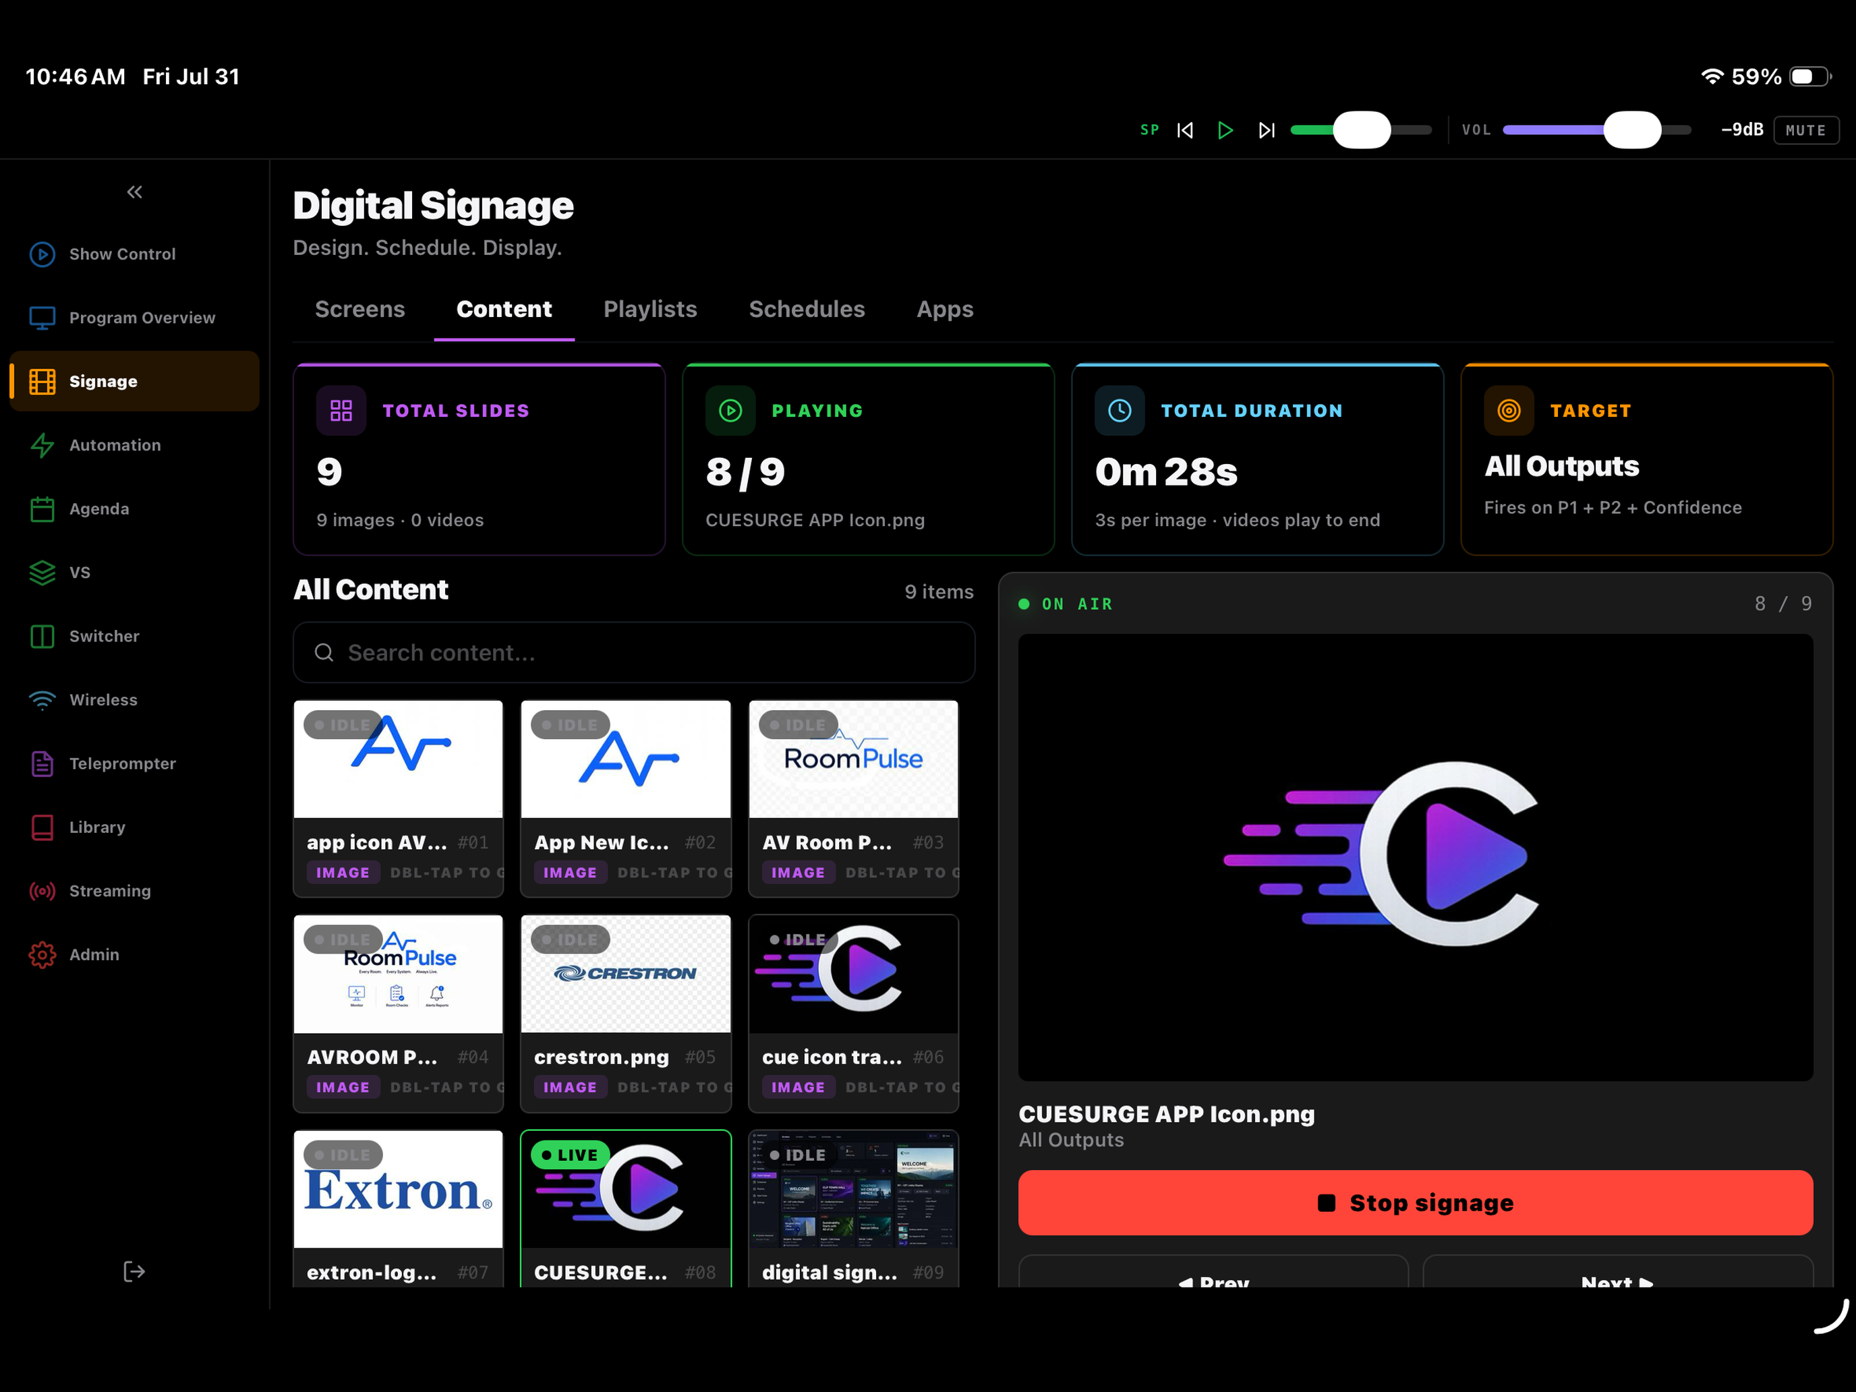Select the AV Room P... thumbnail #03
The image size is (1856, 1392).
(x=854, y=759)
